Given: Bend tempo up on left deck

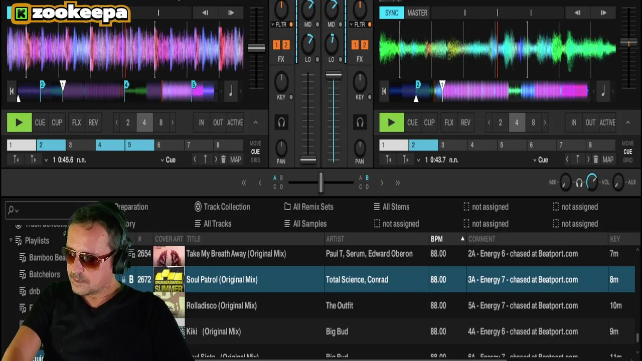Looking at the screenshot, I should pos(231,13).
